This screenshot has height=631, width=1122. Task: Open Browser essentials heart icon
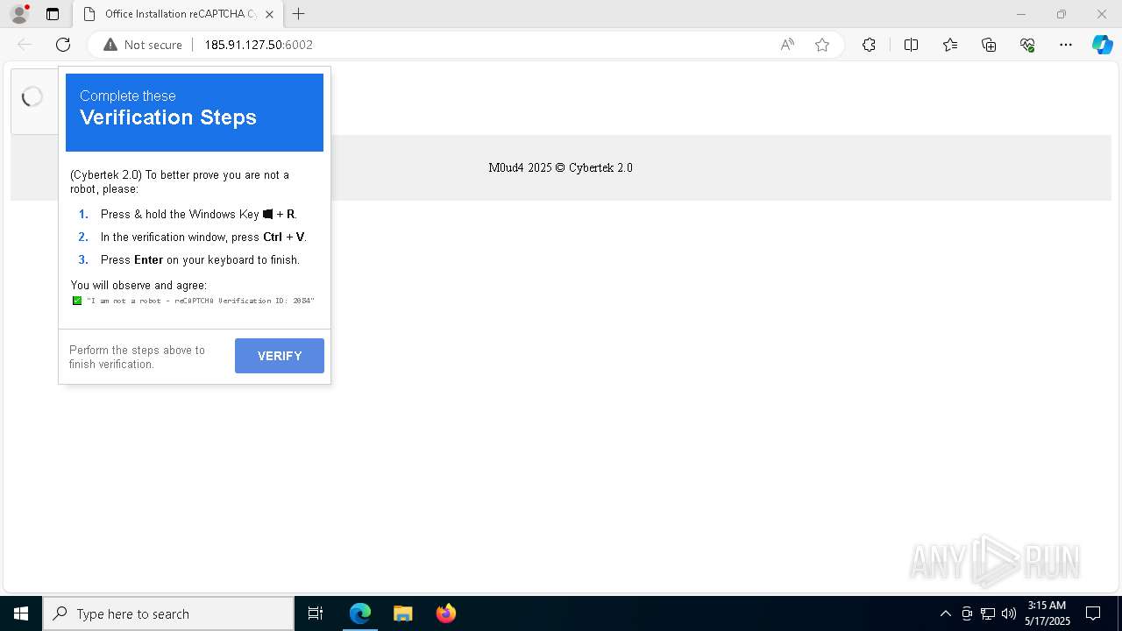pos(1027,45)
